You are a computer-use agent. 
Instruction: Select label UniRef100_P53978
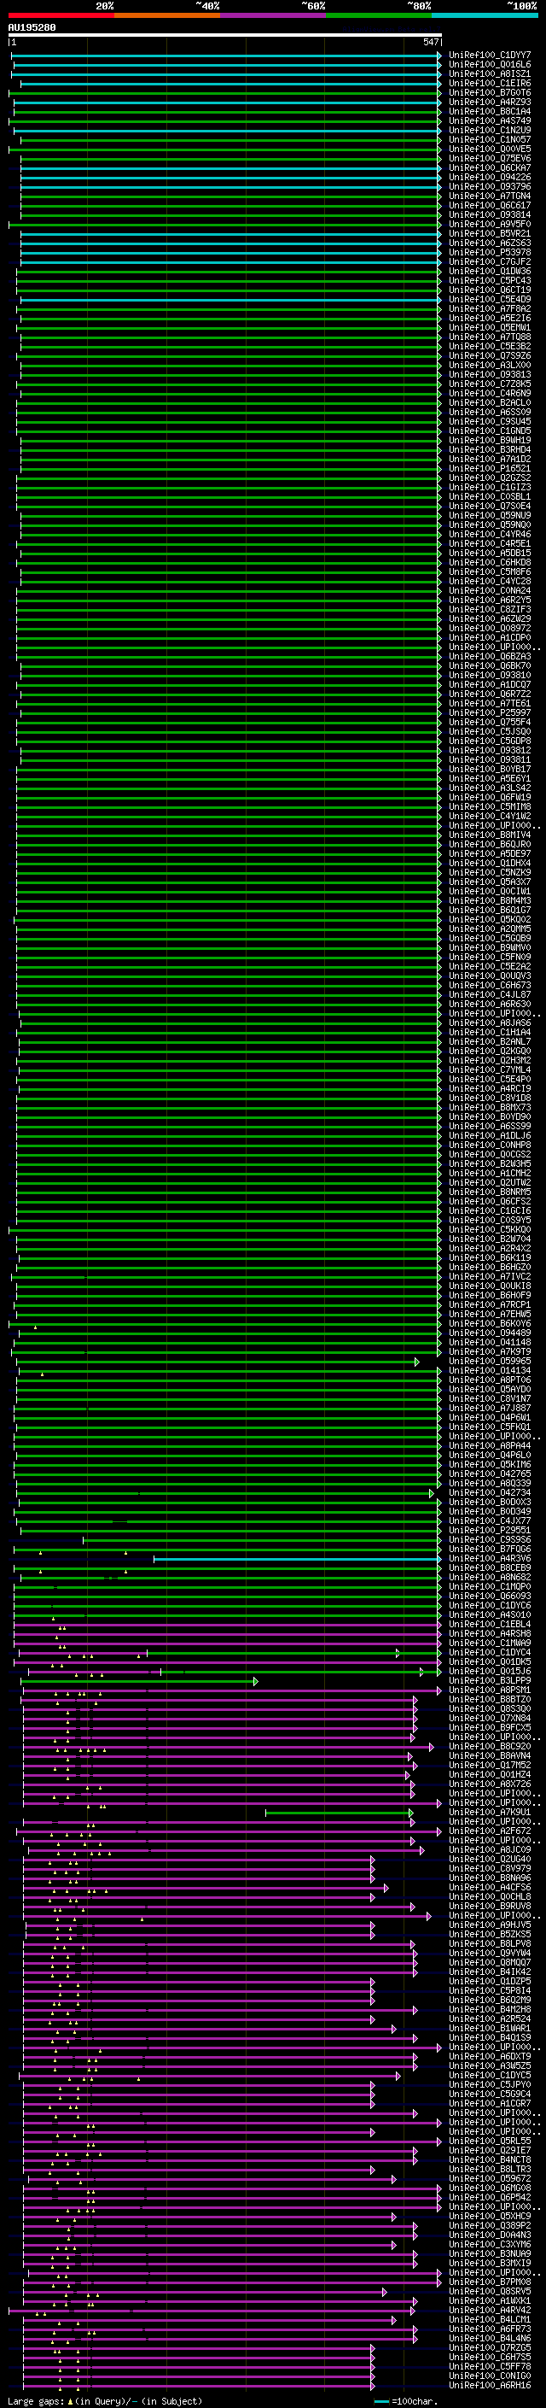pyautogui.click(x=490, y=252)
